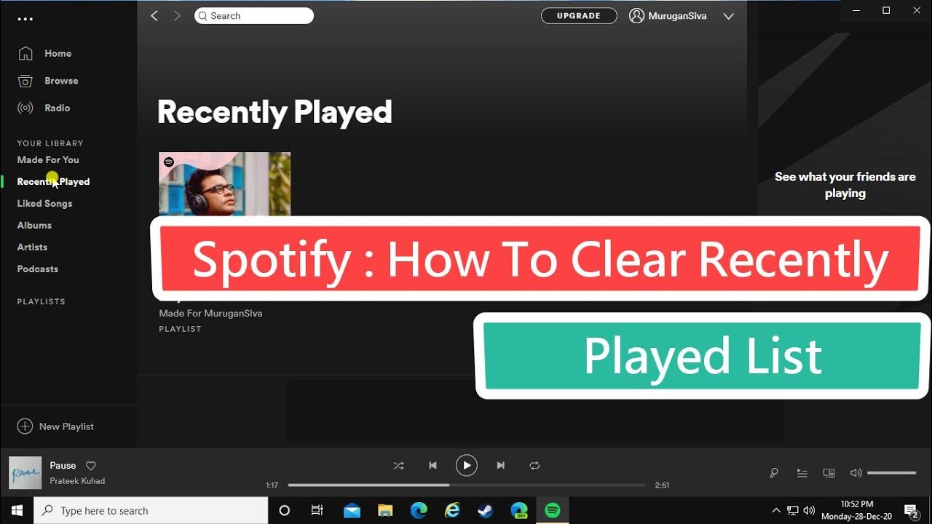Open Artists in Your Library

pyautogui.click(x=32, y=247)
